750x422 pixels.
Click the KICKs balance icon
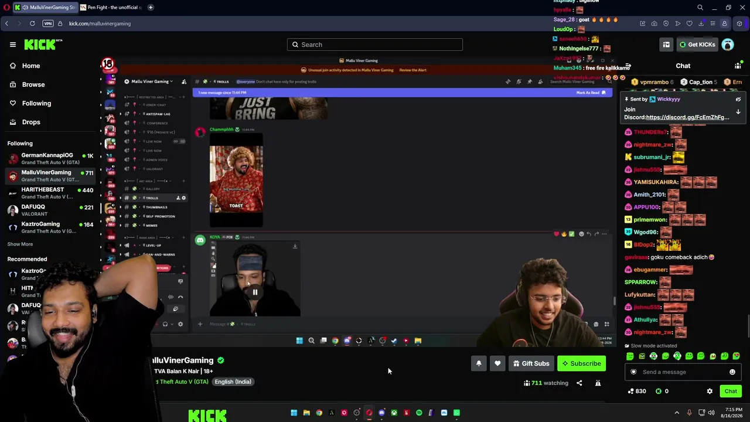659,391
